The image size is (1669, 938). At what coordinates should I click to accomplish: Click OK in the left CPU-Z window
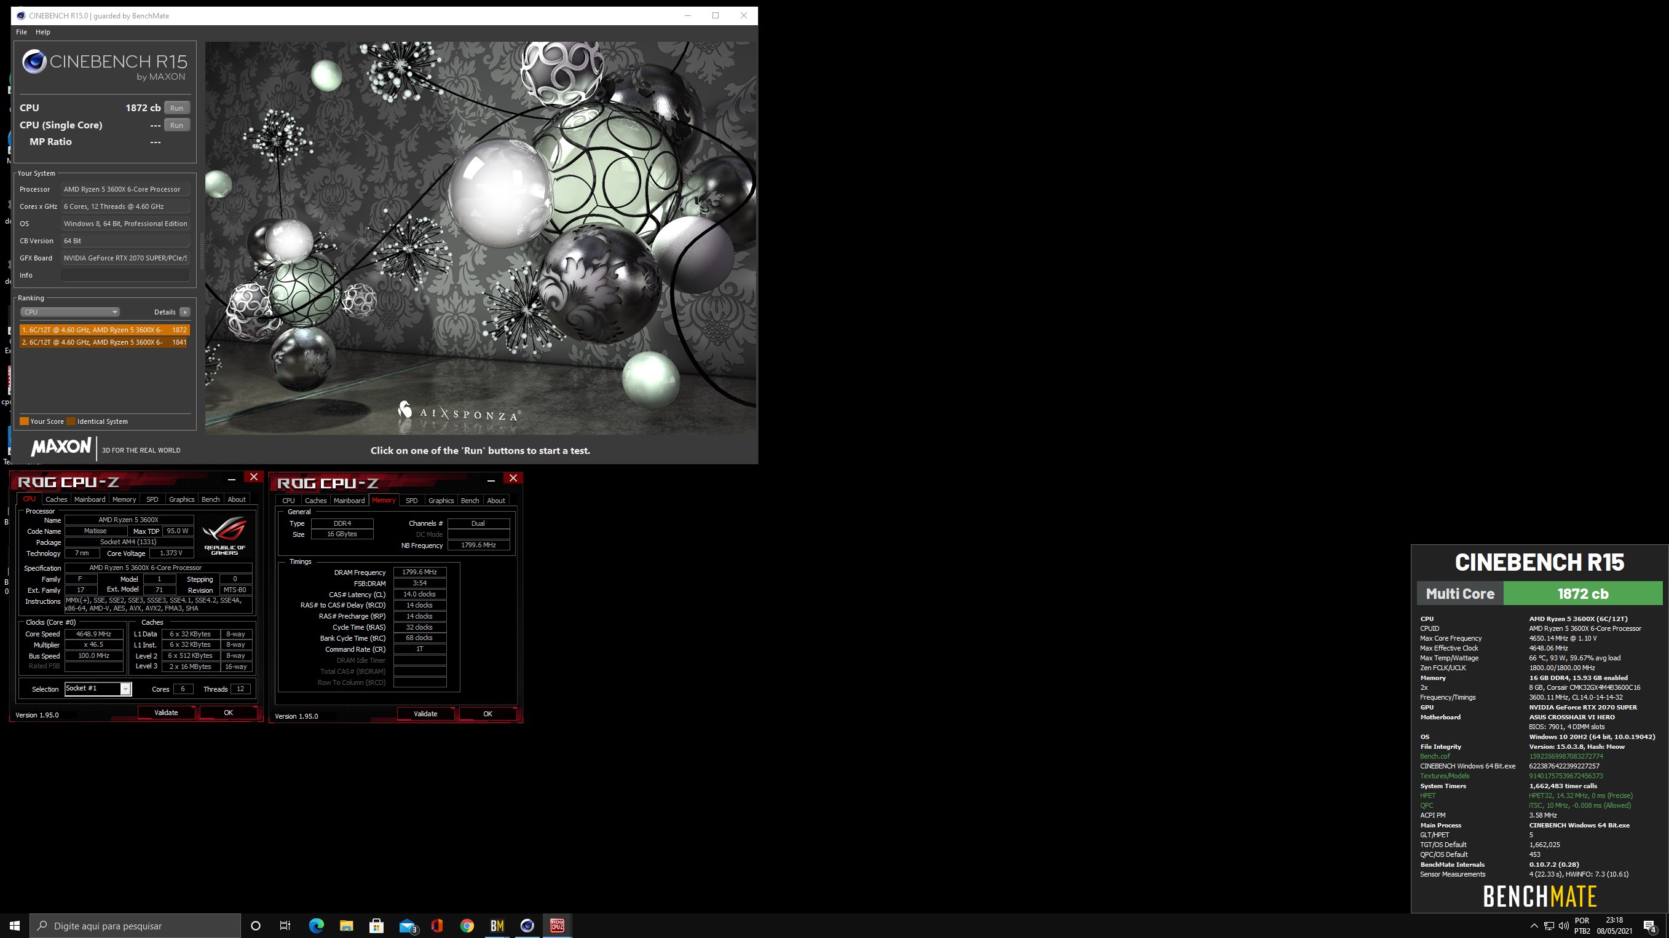[228, 713]
